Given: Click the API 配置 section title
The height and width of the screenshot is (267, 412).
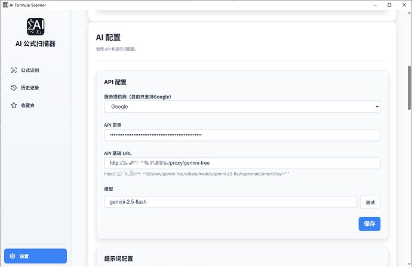Looking at the screenshot, I should 115,82.
